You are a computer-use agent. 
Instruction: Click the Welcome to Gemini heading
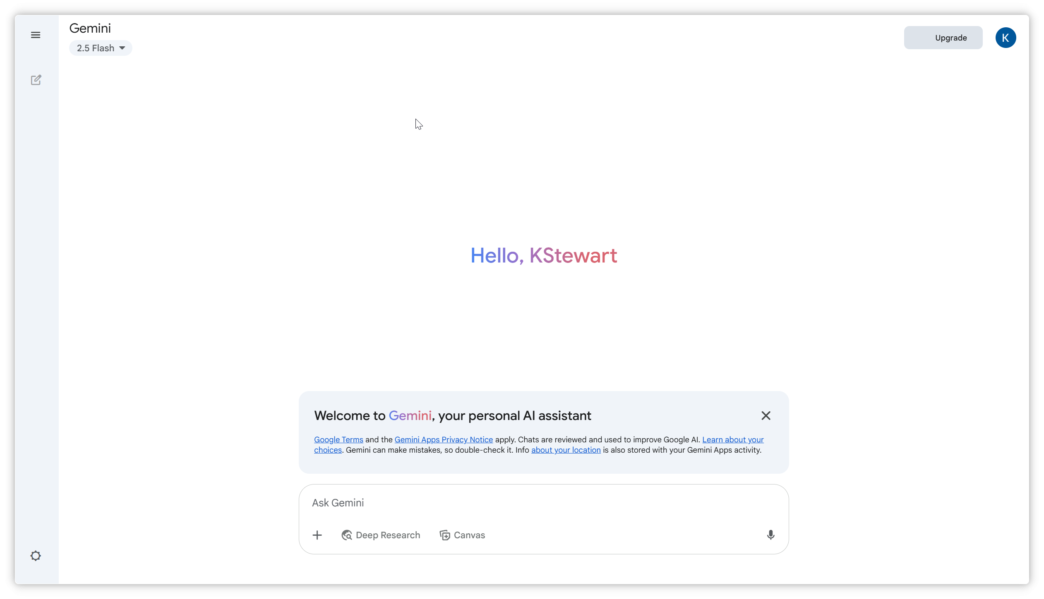(452, 415)
